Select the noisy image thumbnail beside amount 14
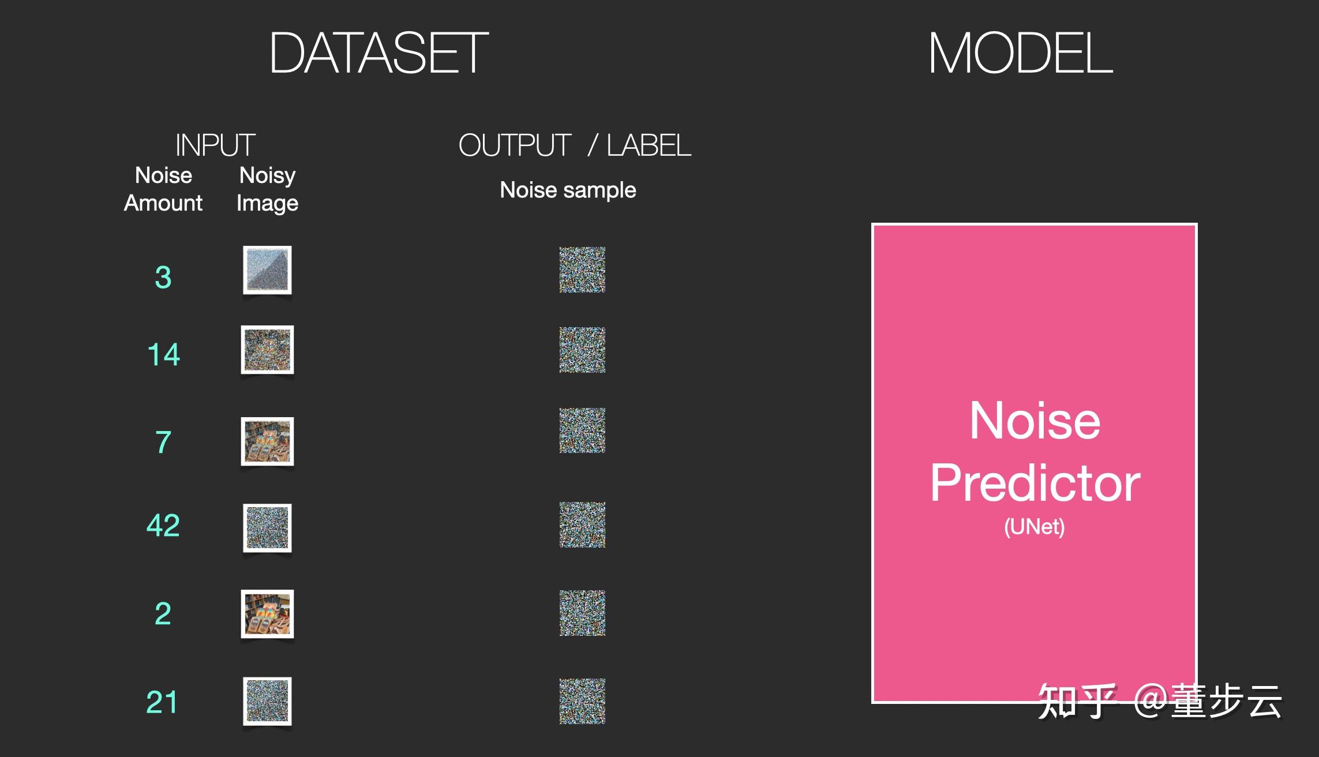Screen dimensions: 1319x757 pos(267,350)
